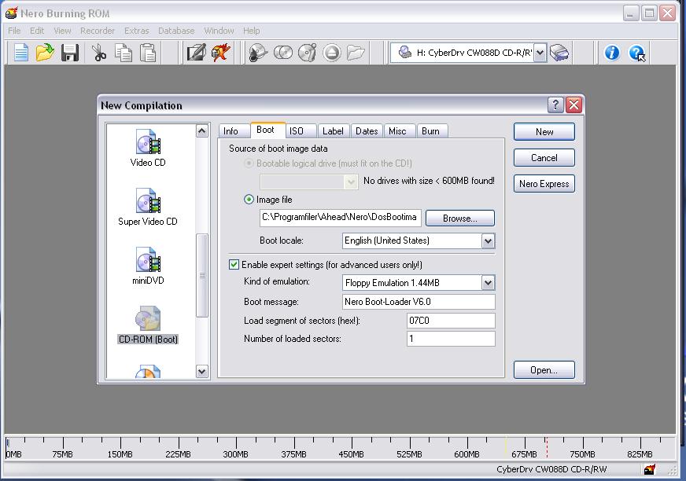Click the blue Info icon
Screen dimensions: 686x481
click(611, 53)
